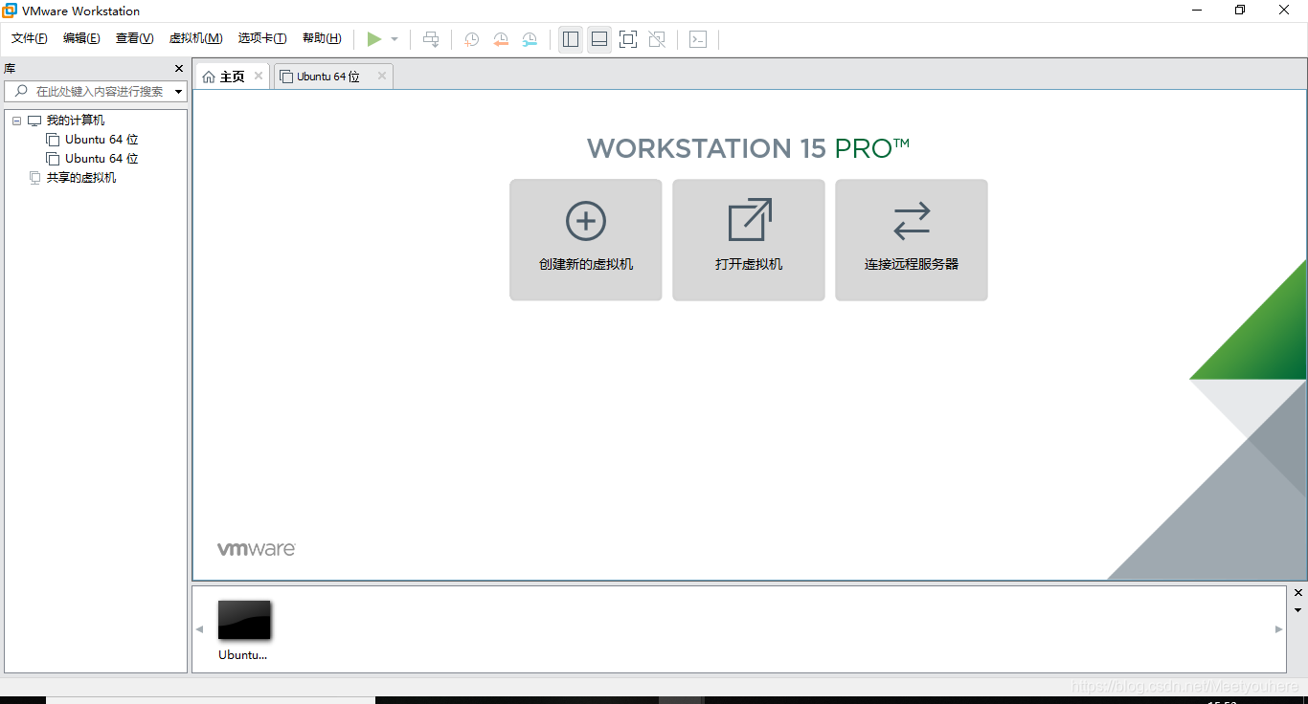The image size is (1308, 704).
Task: Take a snapshot using the clock-plus icon
Action: click(471, 39)
